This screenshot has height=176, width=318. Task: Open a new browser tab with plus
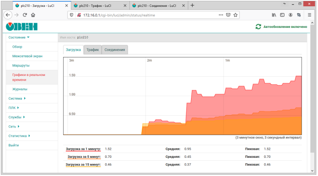pyautogui.click(x=192, y=5)
